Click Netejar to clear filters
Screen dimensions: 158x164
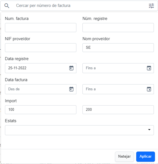[124, 157]
